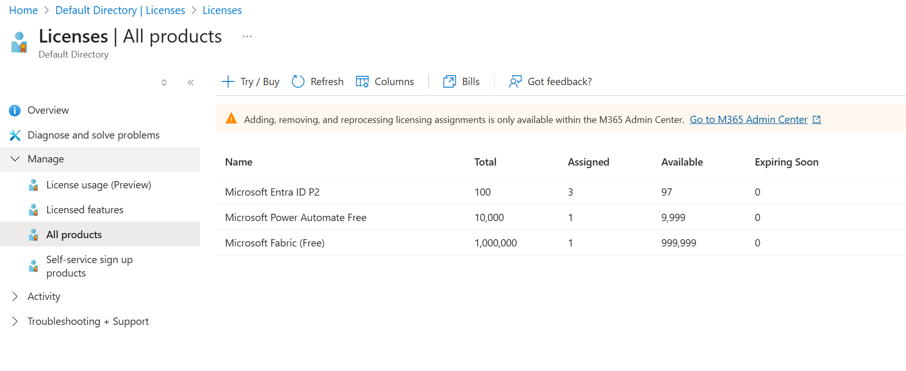Click the Refresh circular arrow icon
The width and height of the screenshot is (906, 371).
298,81
